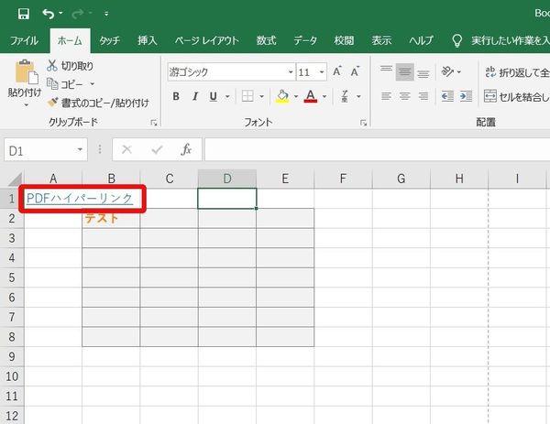550x424 pixels.
Task: Open the データ tab
Action: tap(305, 40)
